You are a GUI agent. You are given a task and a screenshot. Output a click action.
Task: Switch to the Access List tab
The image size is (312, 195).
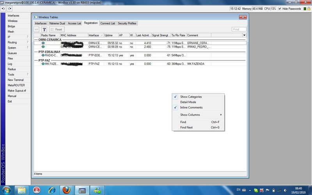74,23
